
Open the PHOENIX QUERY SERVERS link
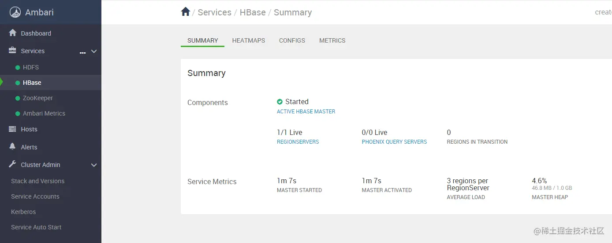click(x=394, y=142)
